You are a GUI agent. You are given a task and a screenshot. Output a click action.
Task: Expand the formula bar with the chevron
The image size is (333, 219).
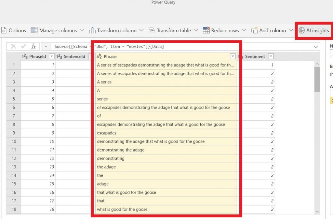tap(315, 46)
